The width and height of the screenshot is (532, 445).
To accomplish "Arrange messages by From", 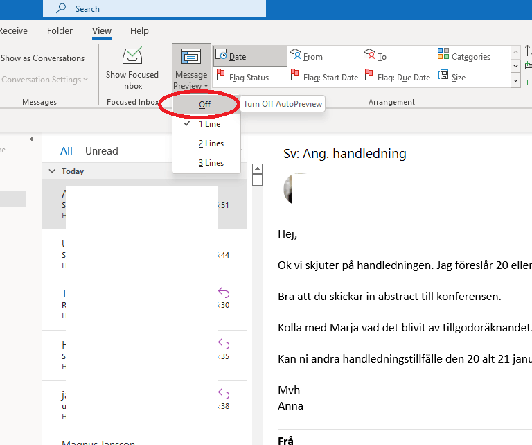I will [x=306, y=56].
